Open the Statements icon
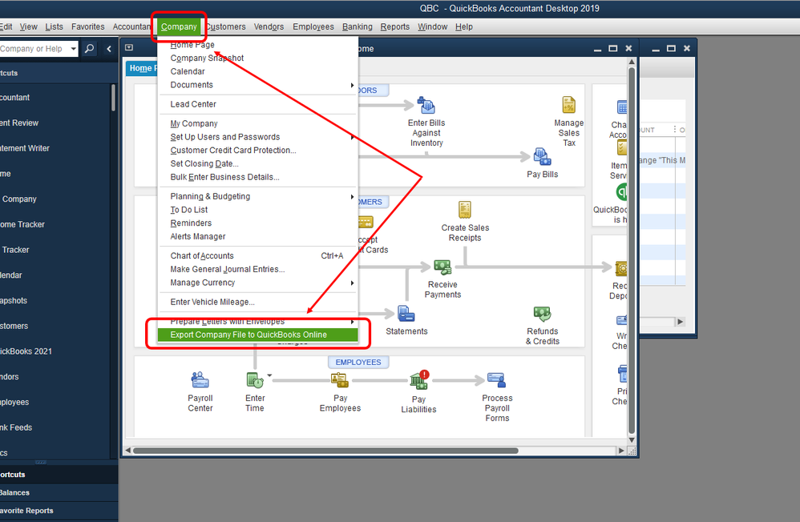 406,314
